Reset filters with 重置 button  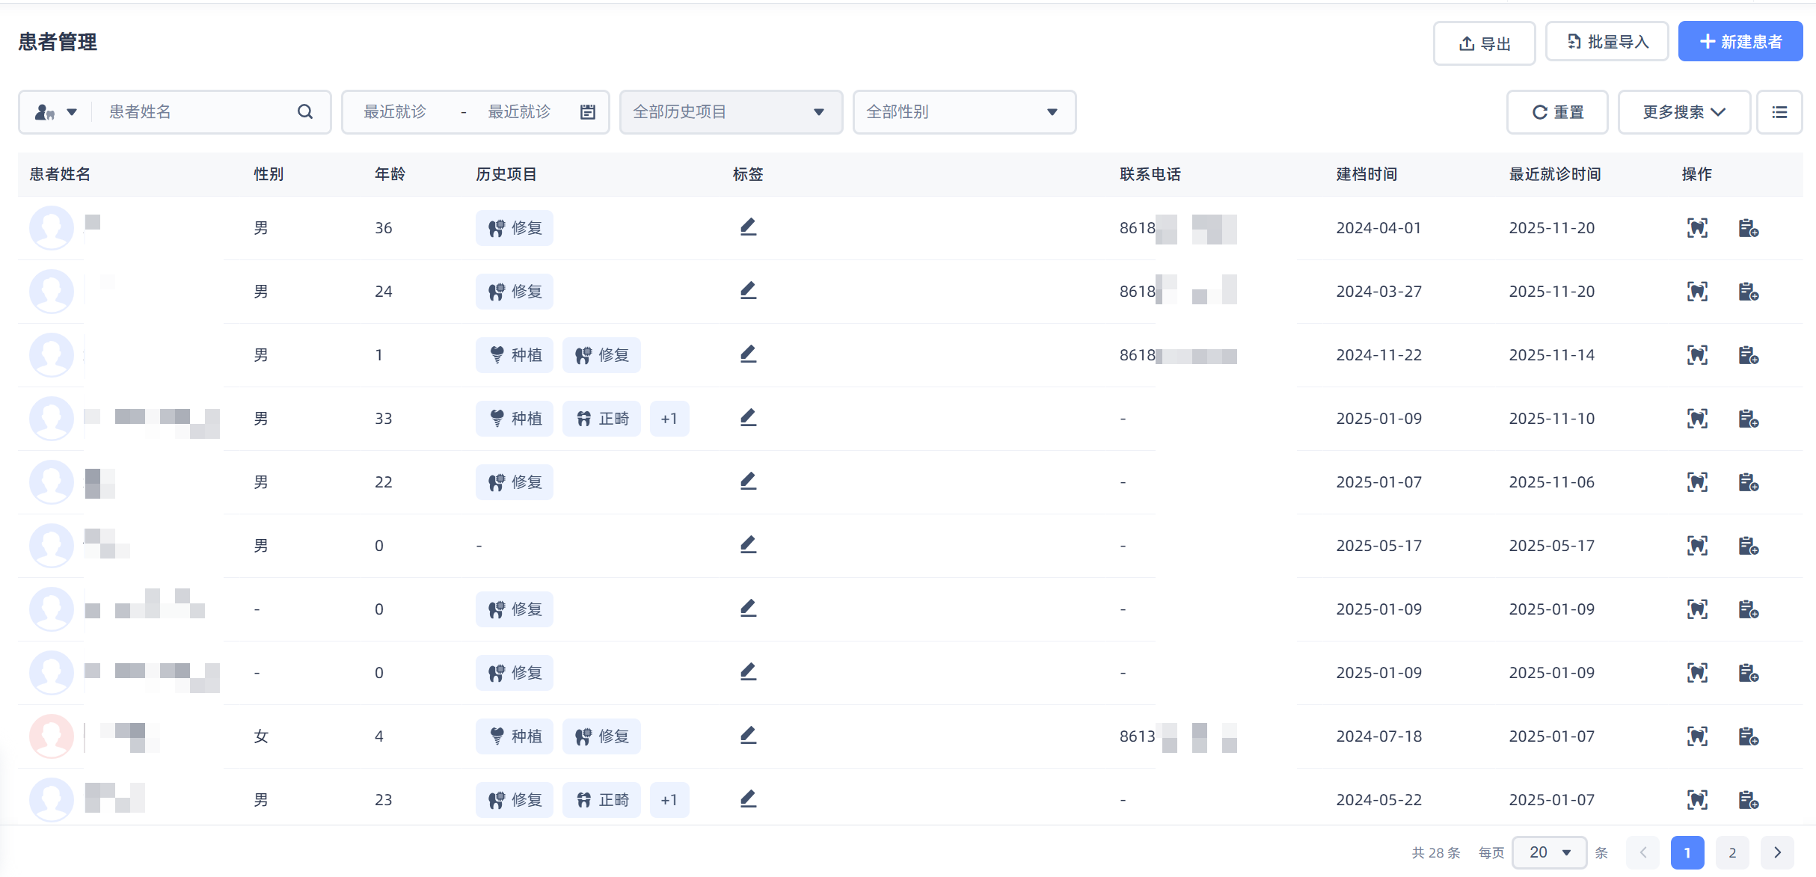1557,112
